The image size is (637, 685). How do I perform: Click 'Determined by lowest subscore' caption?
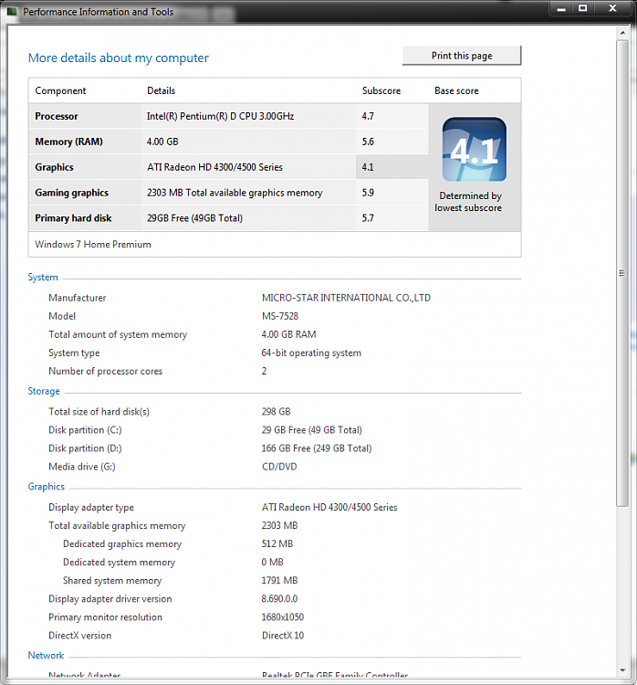468,202
